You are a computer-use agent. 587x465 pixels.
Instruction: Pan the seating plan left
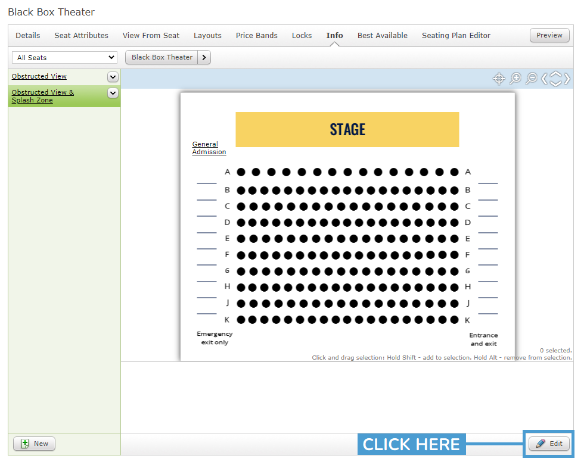pos(544,79)
